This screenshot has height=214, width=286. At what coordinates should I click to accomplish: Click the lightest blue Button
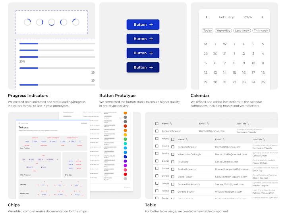click(143, 25)
